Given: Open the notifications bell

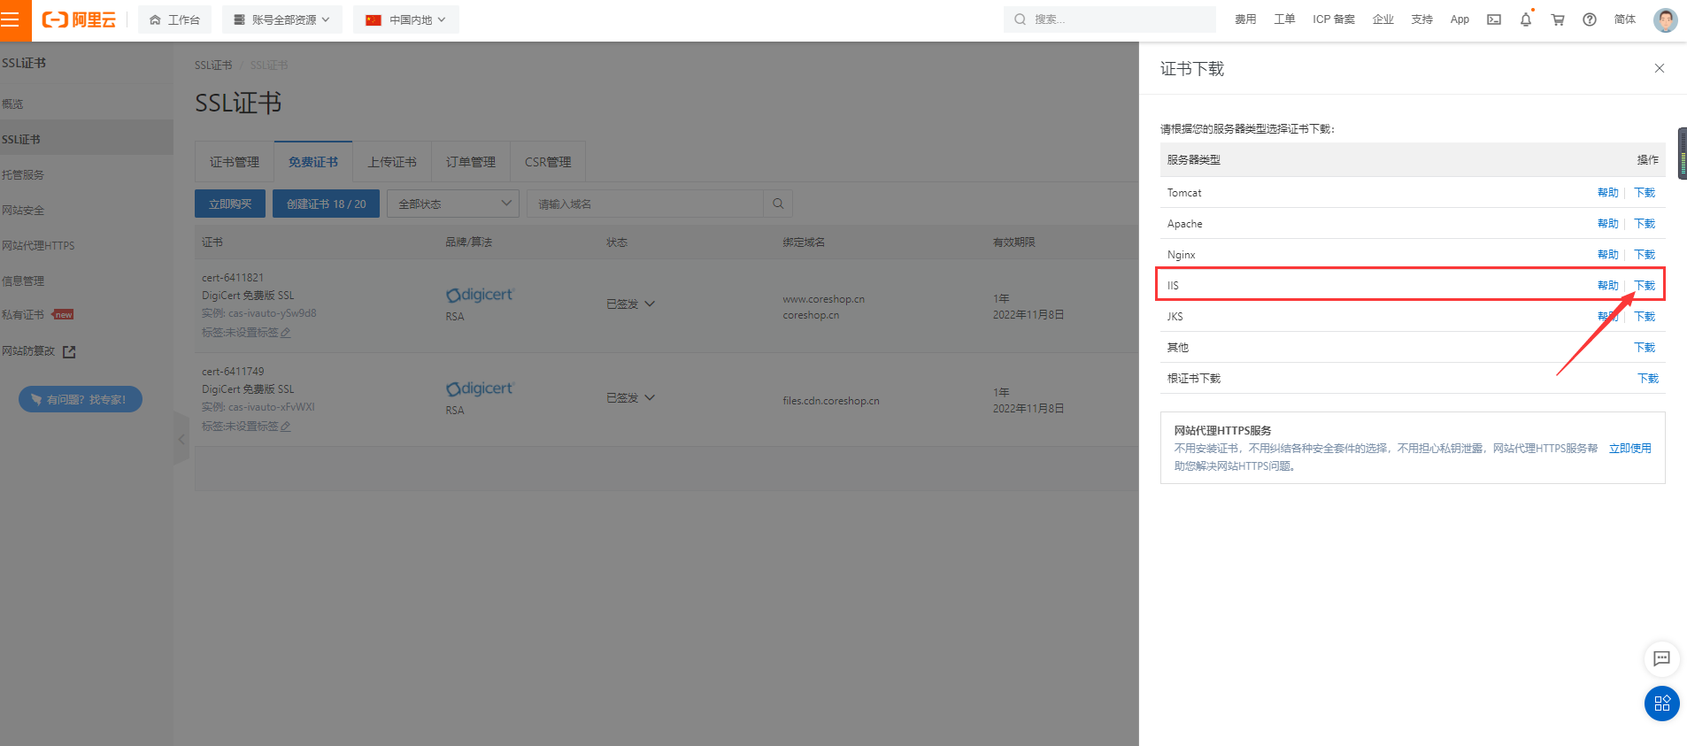Looking at the screenshot, I should pos(1526,19).
